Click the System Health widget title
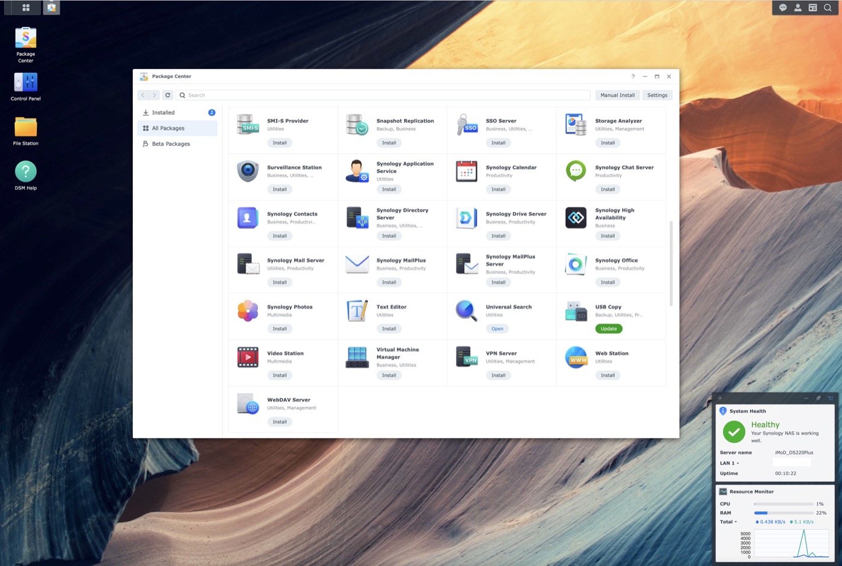The image size is (842, 566). coord(748,411)
